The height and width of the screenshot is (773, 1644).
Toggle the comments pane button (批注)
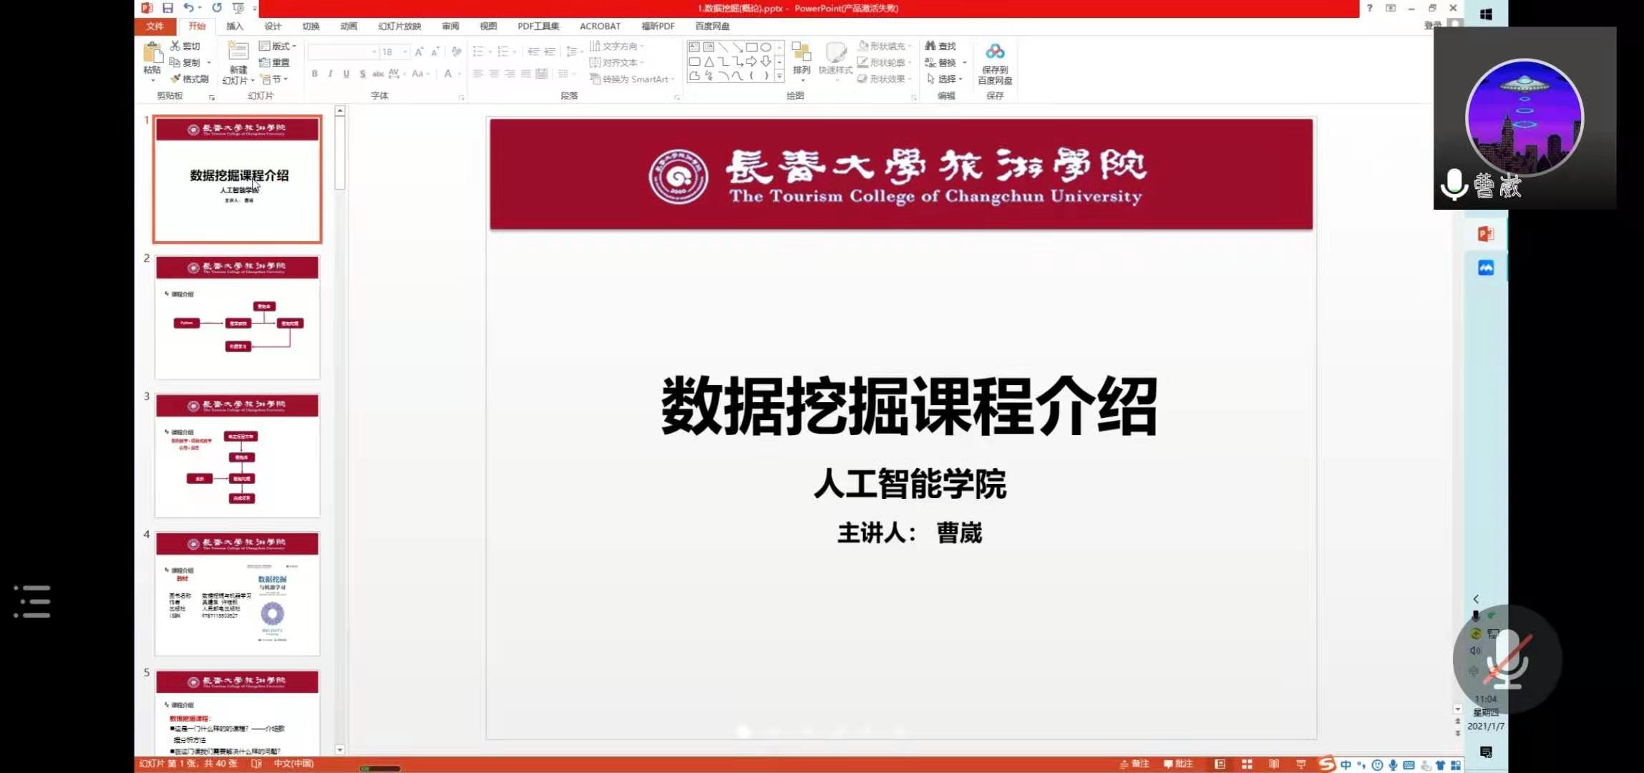[1178, 764]
